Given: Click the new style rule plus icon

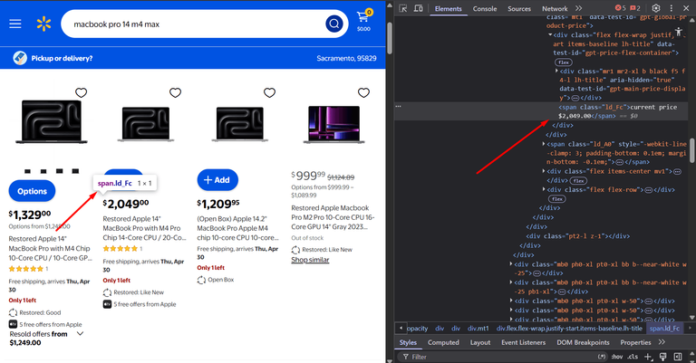Looking at the screenshot, I should tap(648, 357).
